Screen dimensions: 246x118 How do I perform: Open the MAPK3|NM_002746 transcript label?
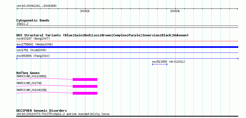click(x=29, y=83)
